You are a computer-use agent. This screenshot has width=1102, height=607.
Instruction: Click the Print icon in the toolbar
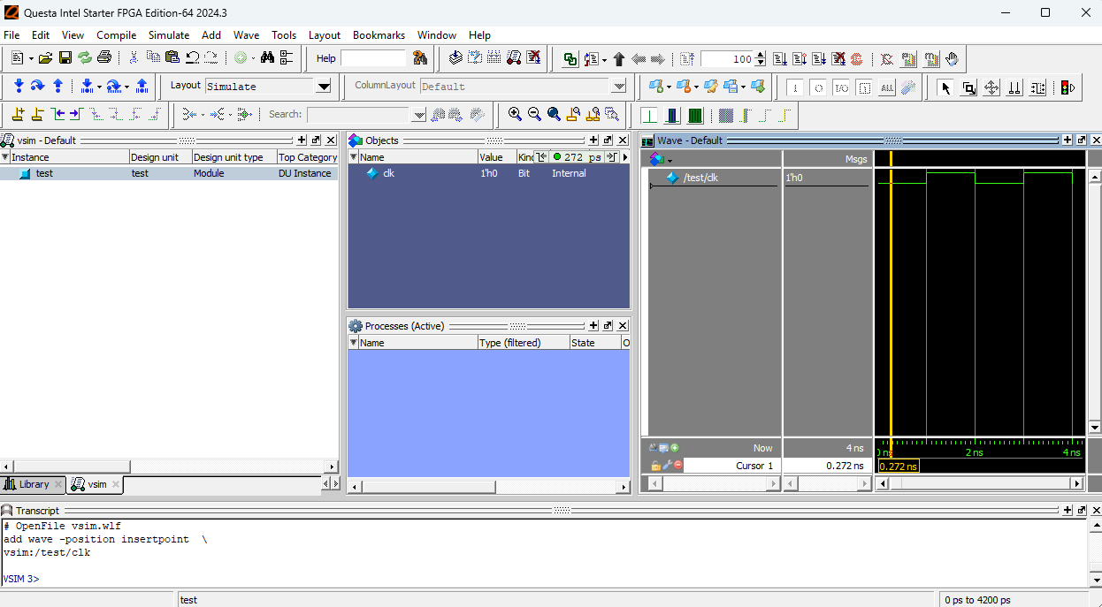104,58
